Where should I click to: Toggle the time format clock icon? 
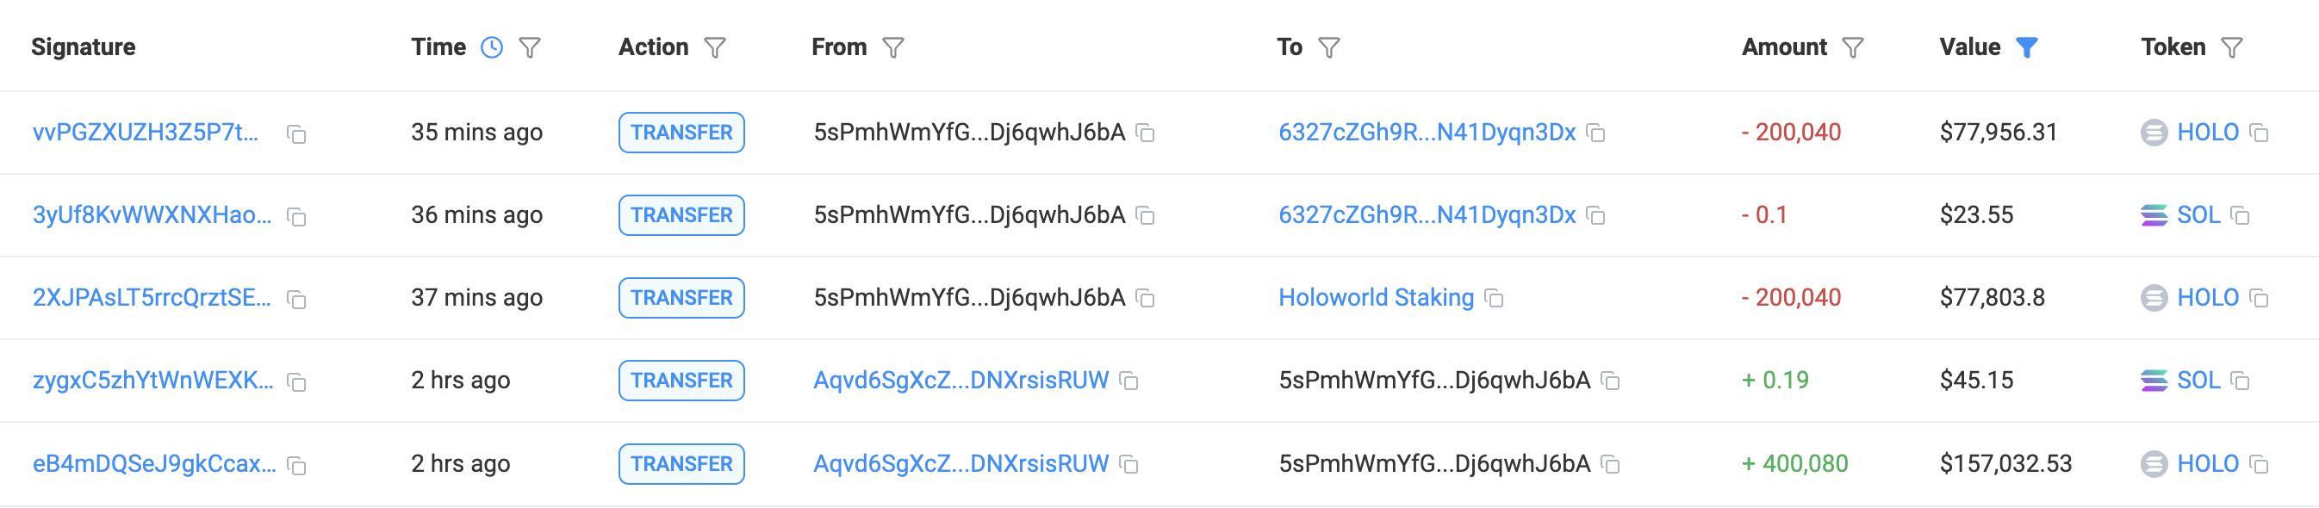492,47
